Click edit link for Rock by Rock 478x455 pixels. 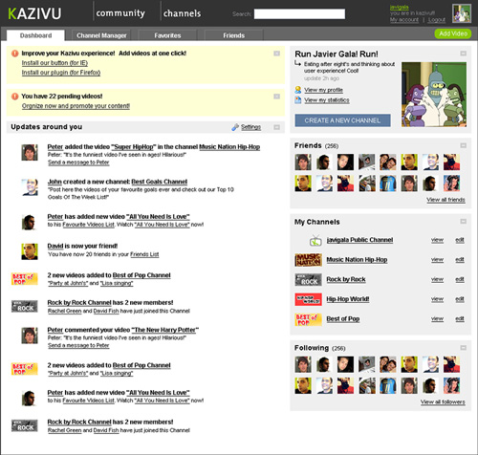coord(460,279)
